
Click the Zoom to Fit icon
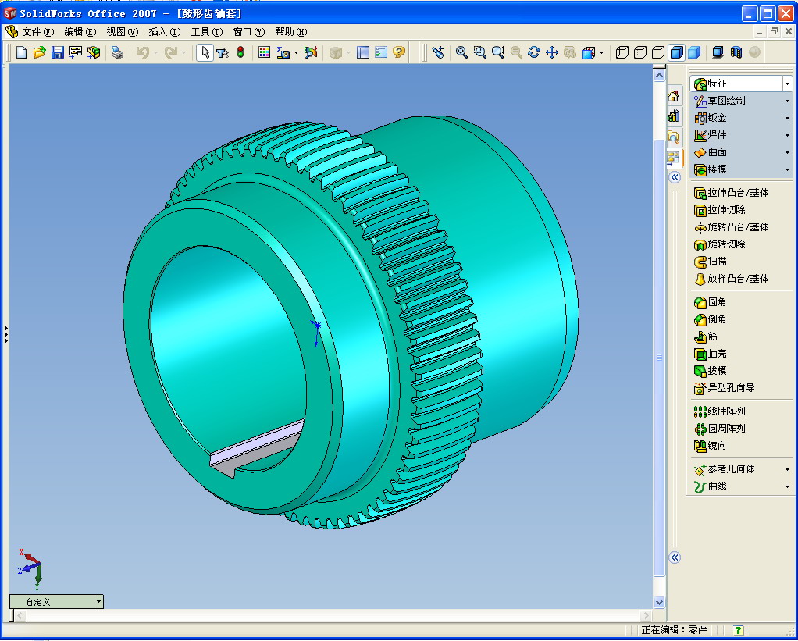(461, 52)
